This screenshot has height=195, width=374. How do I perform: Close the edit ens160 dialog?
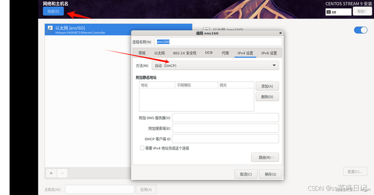click(x=280, y=33)
